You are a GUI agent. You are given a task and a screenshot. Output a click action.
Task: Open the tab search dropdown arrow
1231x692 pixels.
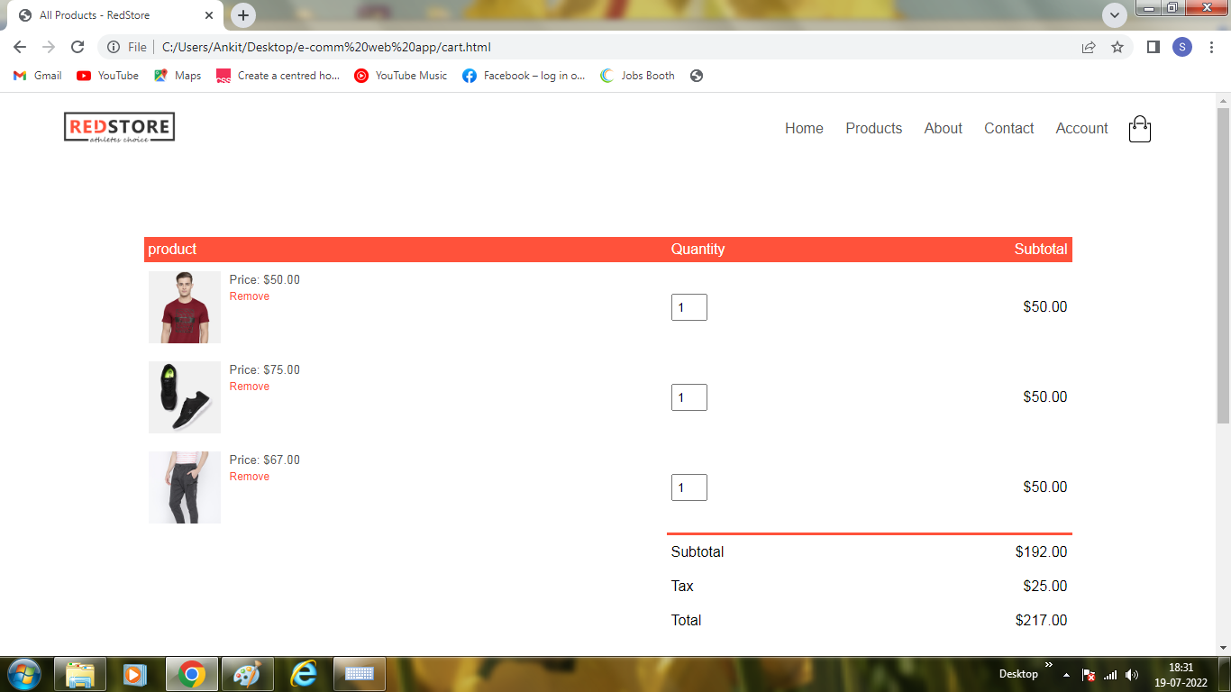1115,15
